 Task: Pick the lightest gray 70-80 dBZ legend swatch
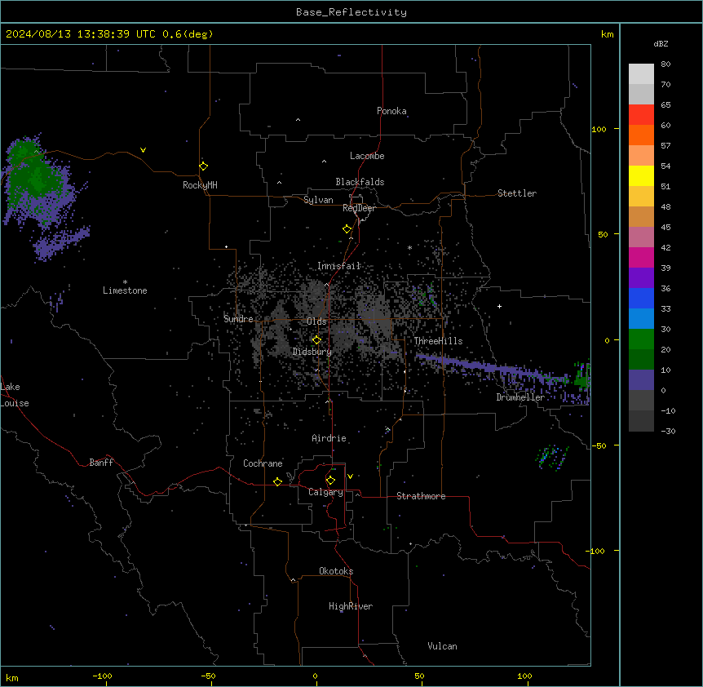point(641,74)
